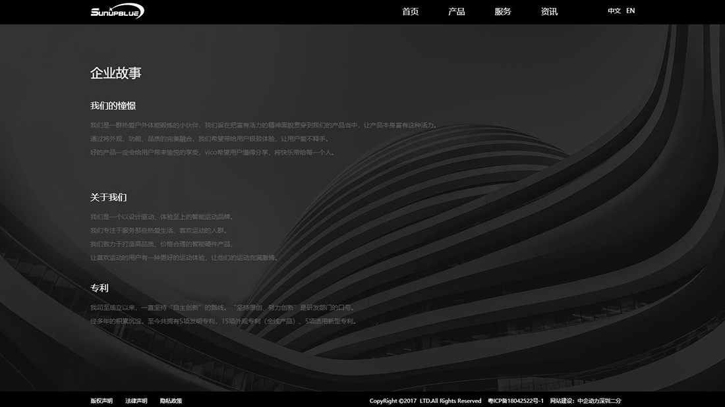Click the paragraph line mentioning vico

coord(214,153)
